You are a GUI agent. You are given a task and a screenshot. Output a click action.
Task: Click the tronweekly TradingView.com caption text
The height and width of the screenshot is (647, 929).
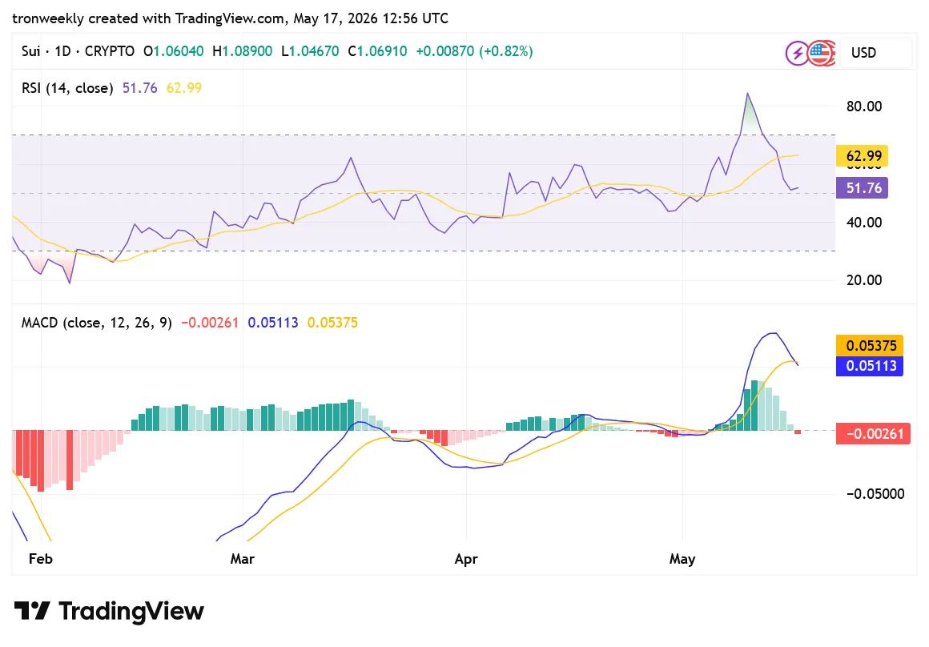[x=230, y=18]
